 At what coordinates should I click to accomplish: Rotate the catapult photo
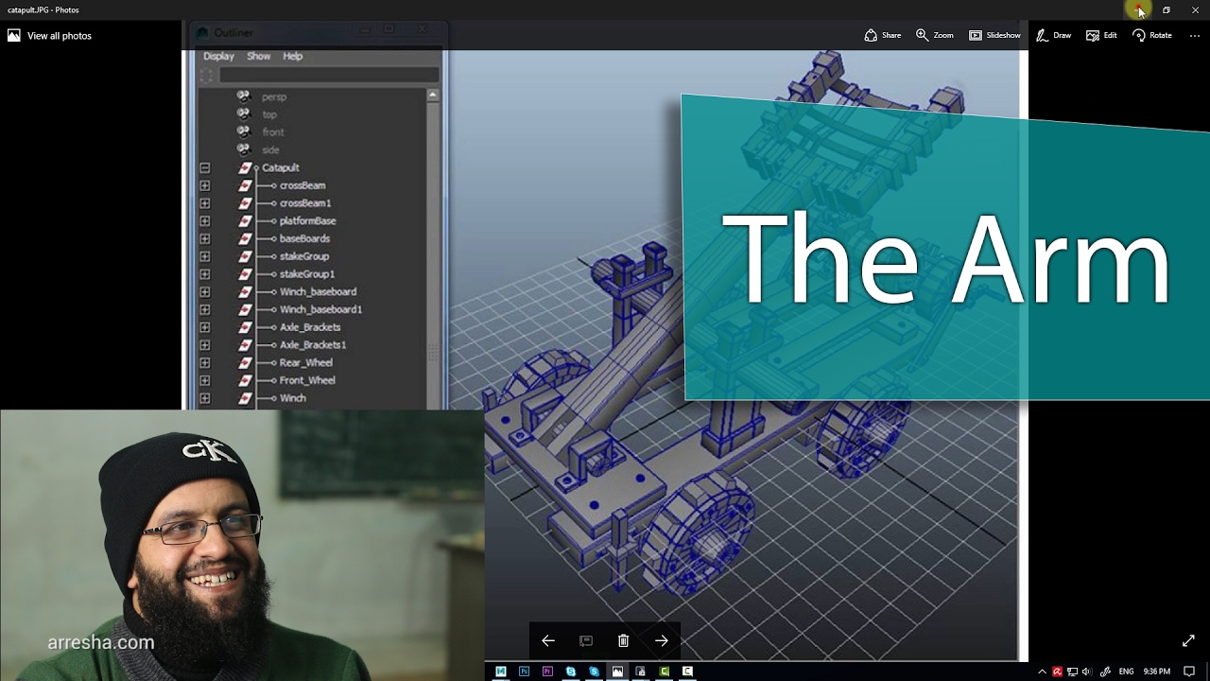1151,36
